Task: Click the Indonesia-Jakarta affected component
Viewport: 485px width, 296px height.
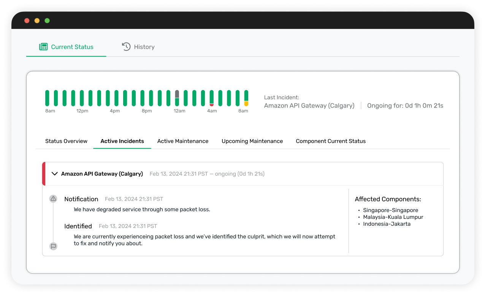Action: [x=387, y=224]
